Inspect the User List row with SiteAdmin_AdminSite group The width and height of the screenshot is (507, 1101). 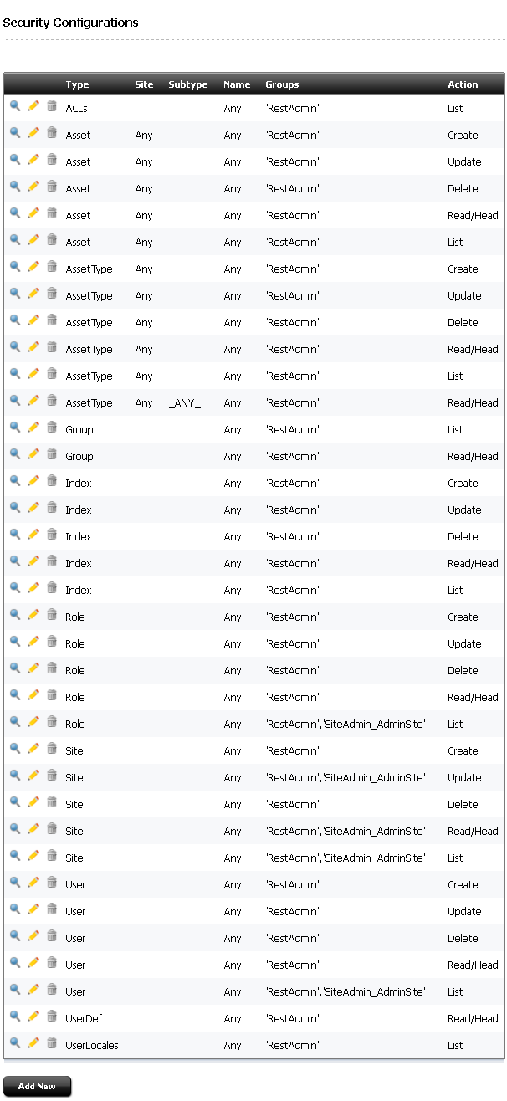tap(15, 990)
